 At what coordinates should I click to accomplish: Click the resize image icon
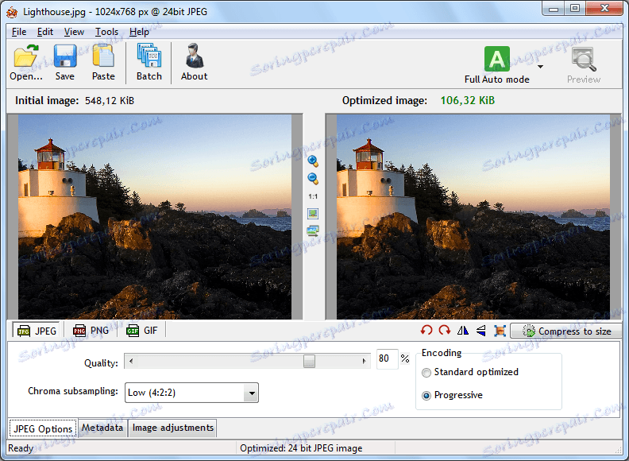tap(500, 331)
